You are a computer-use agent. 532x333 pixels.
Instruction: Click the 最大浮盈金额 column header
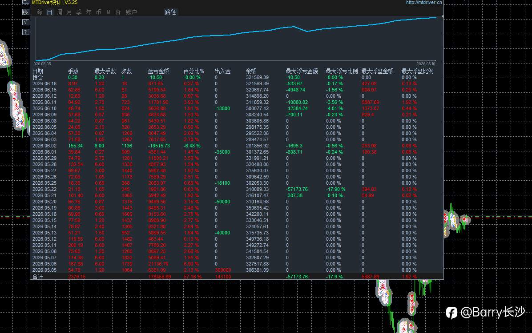point(377,71)
